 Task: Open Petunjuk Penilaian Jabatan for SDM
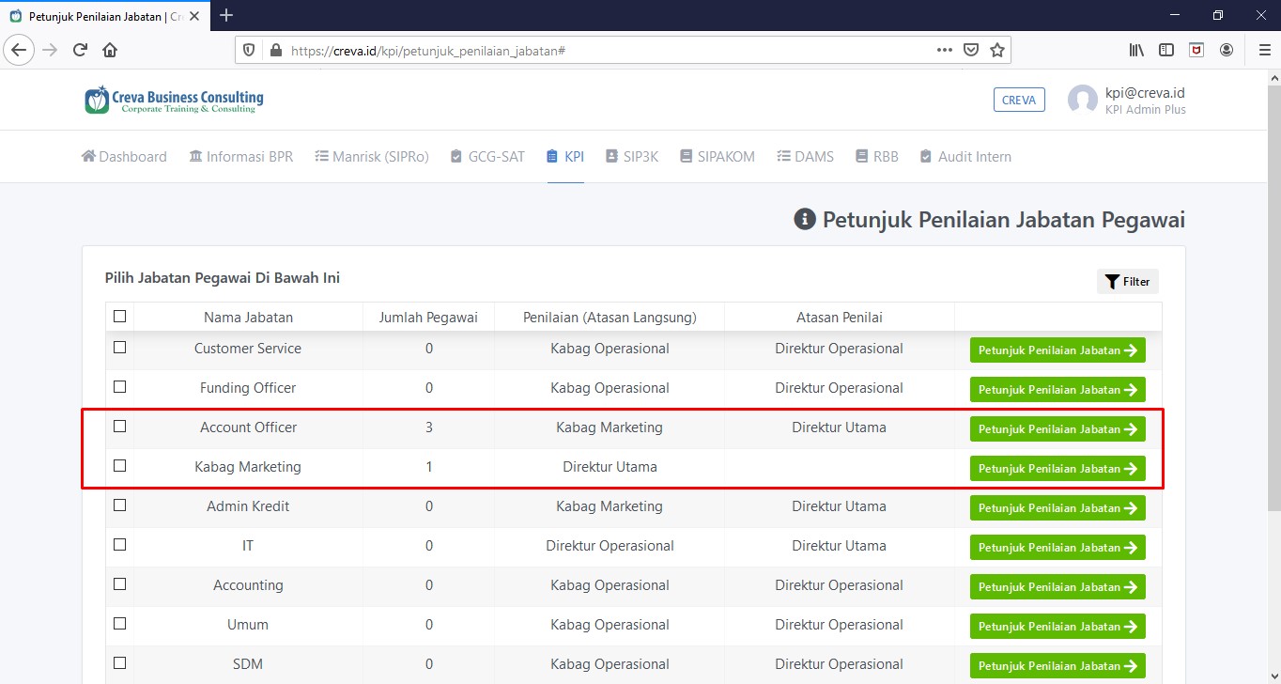click(x=1057, y=665)
